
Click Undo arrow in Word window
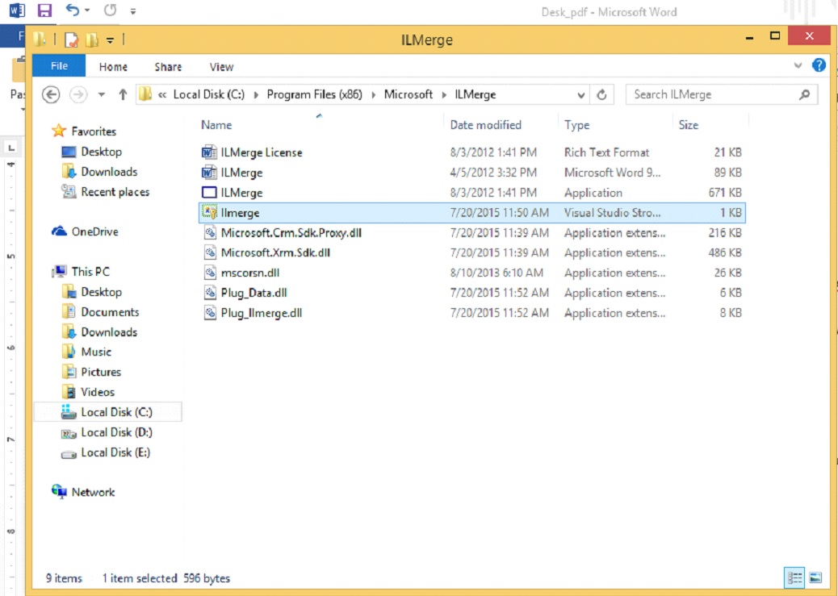[72, 10]
